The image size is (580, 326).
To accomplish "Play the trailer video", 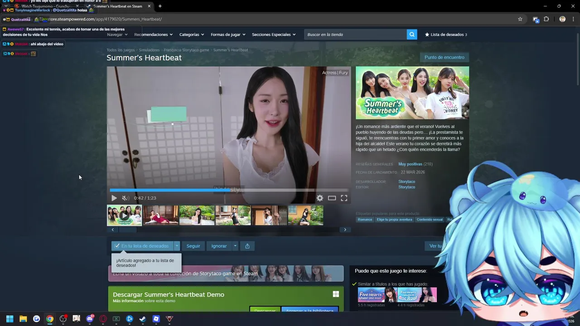I will [114, 198].
